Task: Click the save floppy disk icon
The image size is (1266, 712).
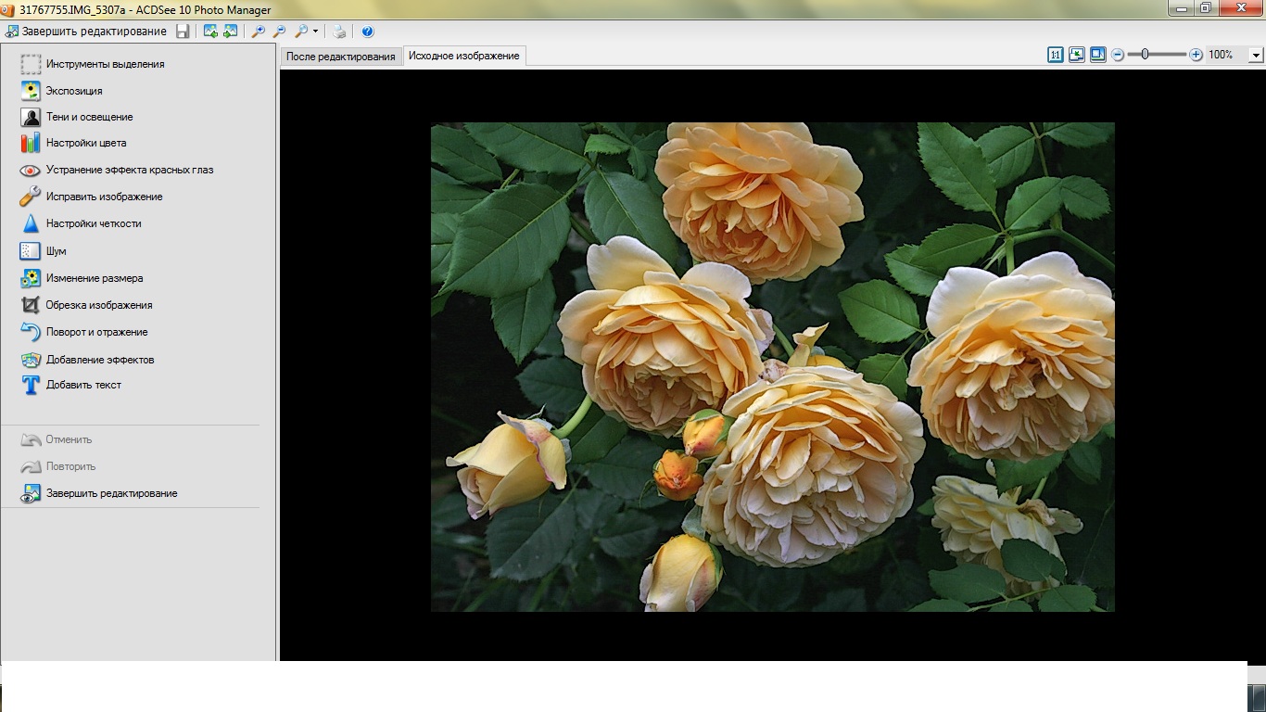Action: coord(183,32)
